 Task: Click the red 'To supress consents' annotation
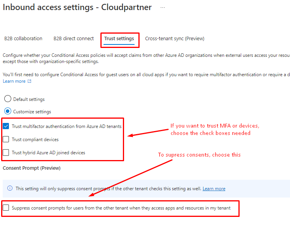[199, 155]
